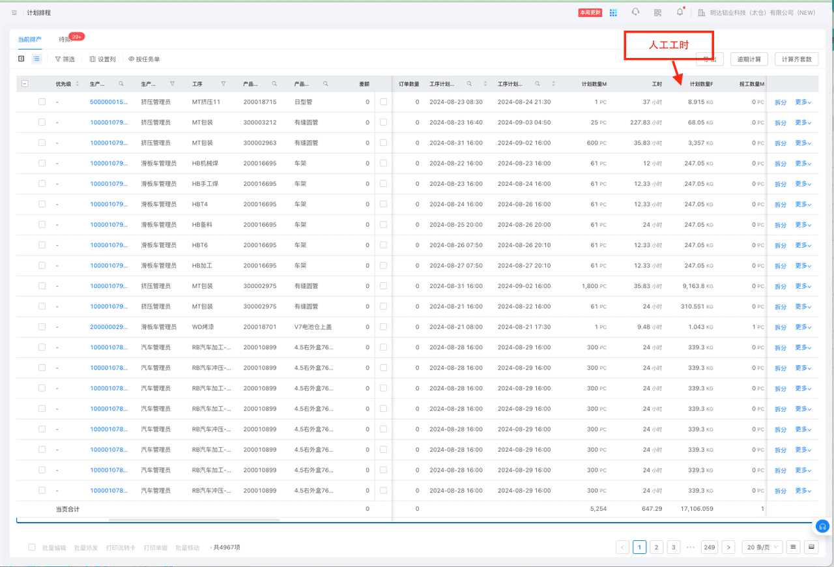
Task: Click the company building icon
Action: (x=701, y=12)
